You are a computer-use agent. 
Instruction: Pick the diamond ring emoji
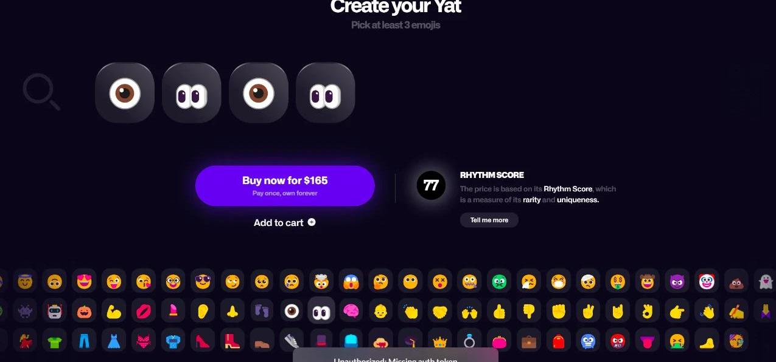tap(469, 341)
